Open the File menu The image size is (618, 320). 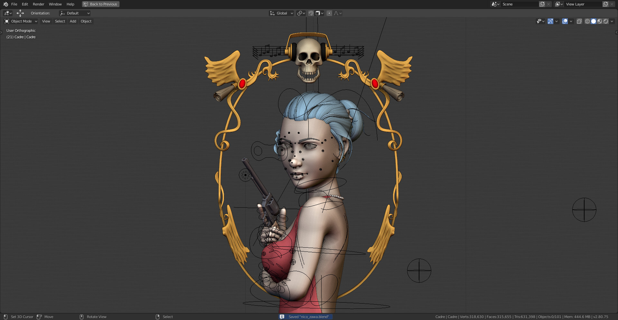14,4
